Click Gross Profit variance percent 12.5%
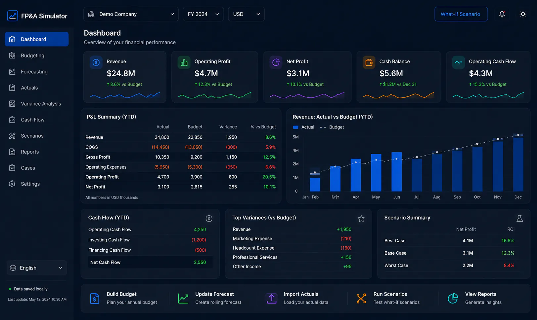Viewport: 537px width, 320px height. 269,157
